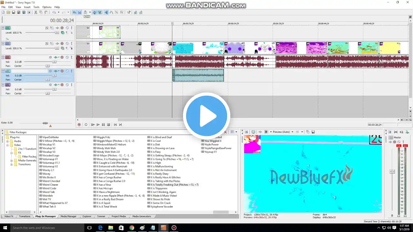Switch to the Project Media tab
This screenshot has width=413, height=232.
pyautogui.click(x=118, y=216)
